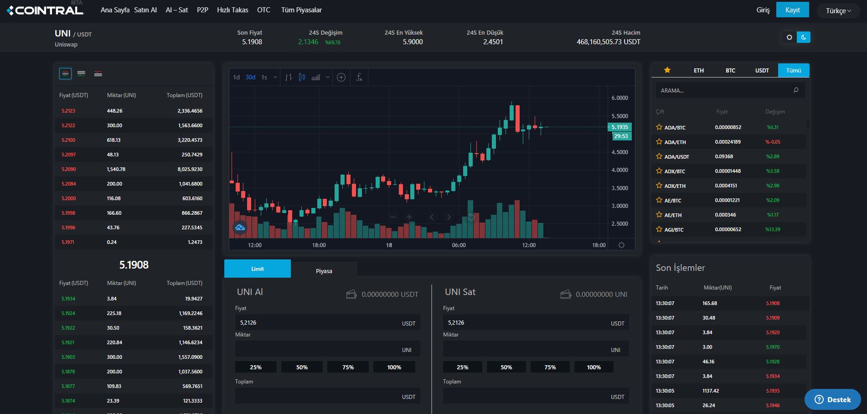Favorite the ADX/BTC pair star
Viewport: 867px width, 414px height.
click(659, 171)
